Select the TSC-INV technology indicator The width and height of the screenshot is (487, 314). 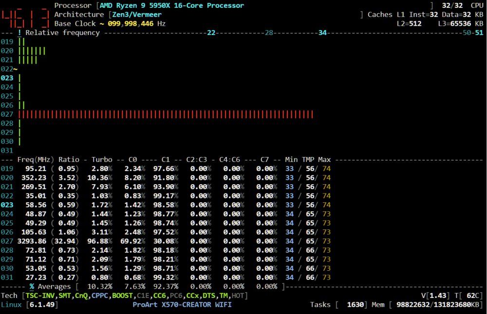[40, 296]
